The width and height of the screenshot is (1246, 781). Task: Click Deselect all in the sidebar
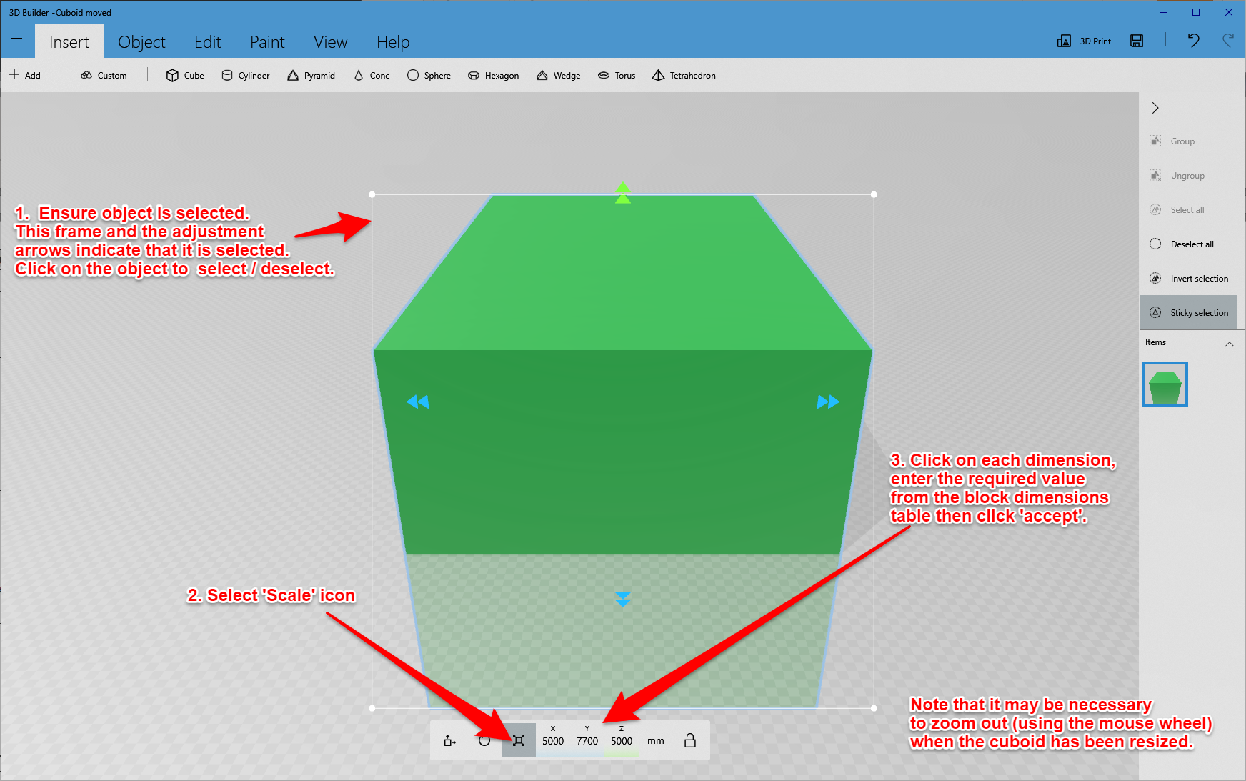1191,244
